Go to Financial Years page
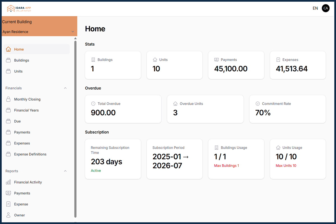The height and width of the screenshot is (224, 336). click(x=26, y=110)
